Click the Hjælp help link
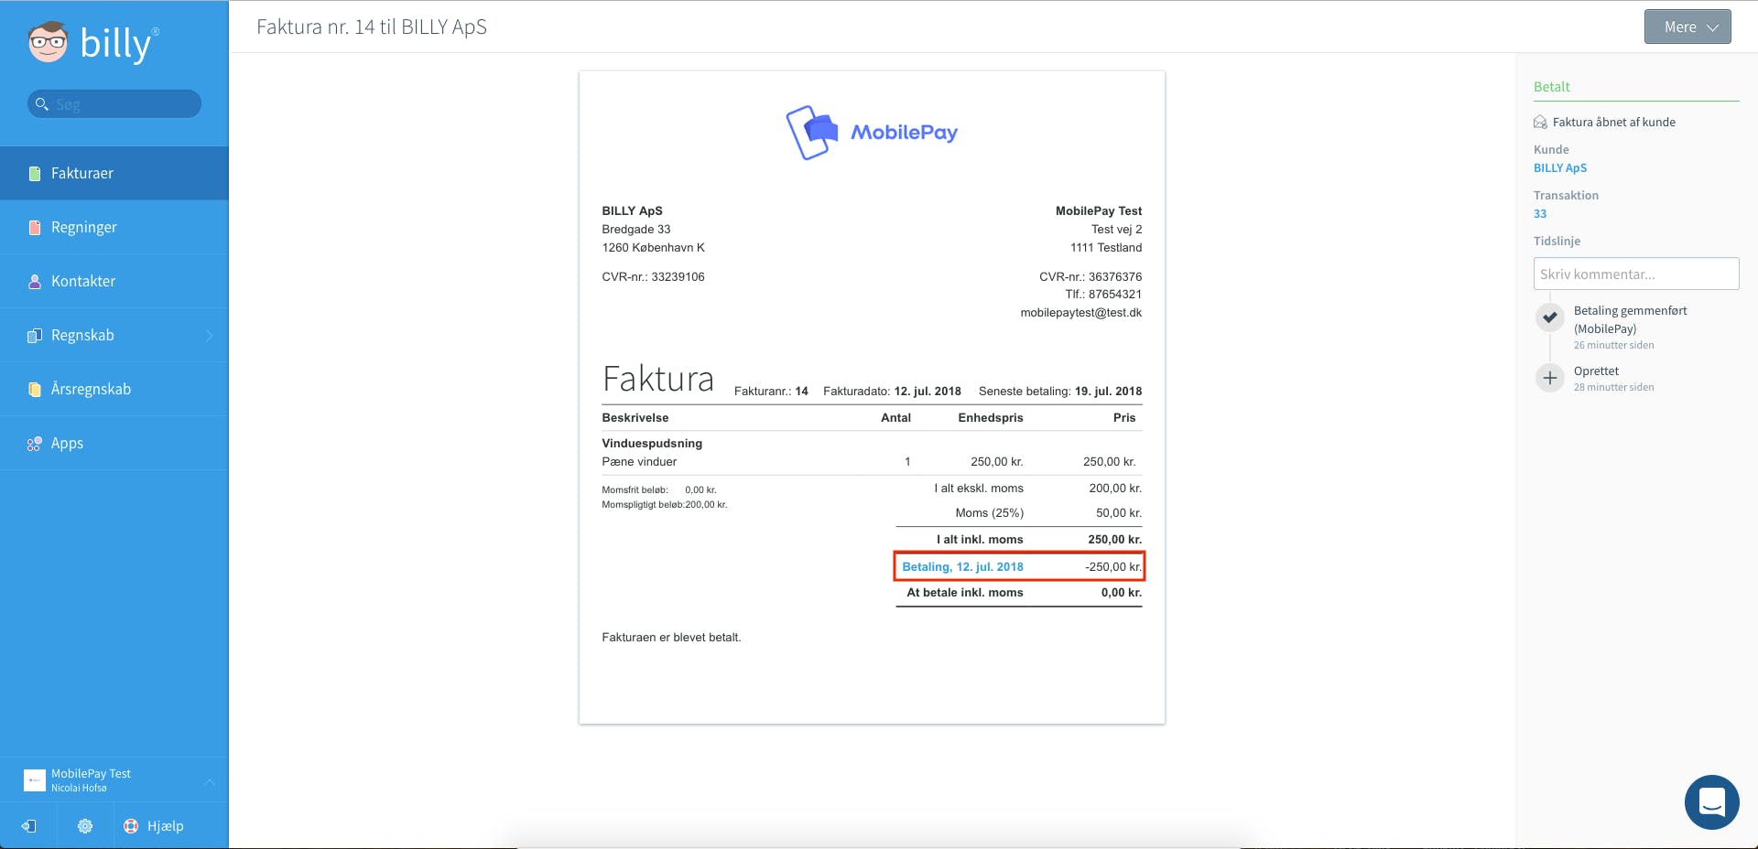 coord(165,826)
